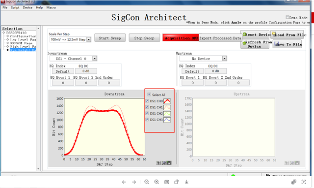
Task: Click the Refresh From Device button
Action: coord(255,44)
